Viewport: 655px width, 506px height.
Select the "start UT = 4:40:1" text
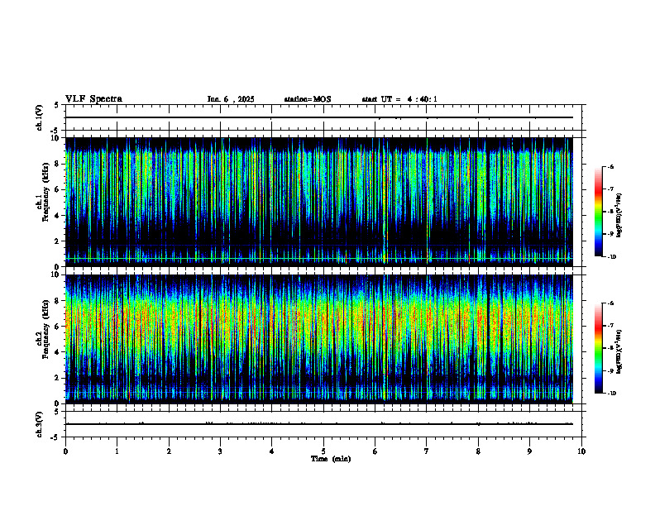point(399,99)
